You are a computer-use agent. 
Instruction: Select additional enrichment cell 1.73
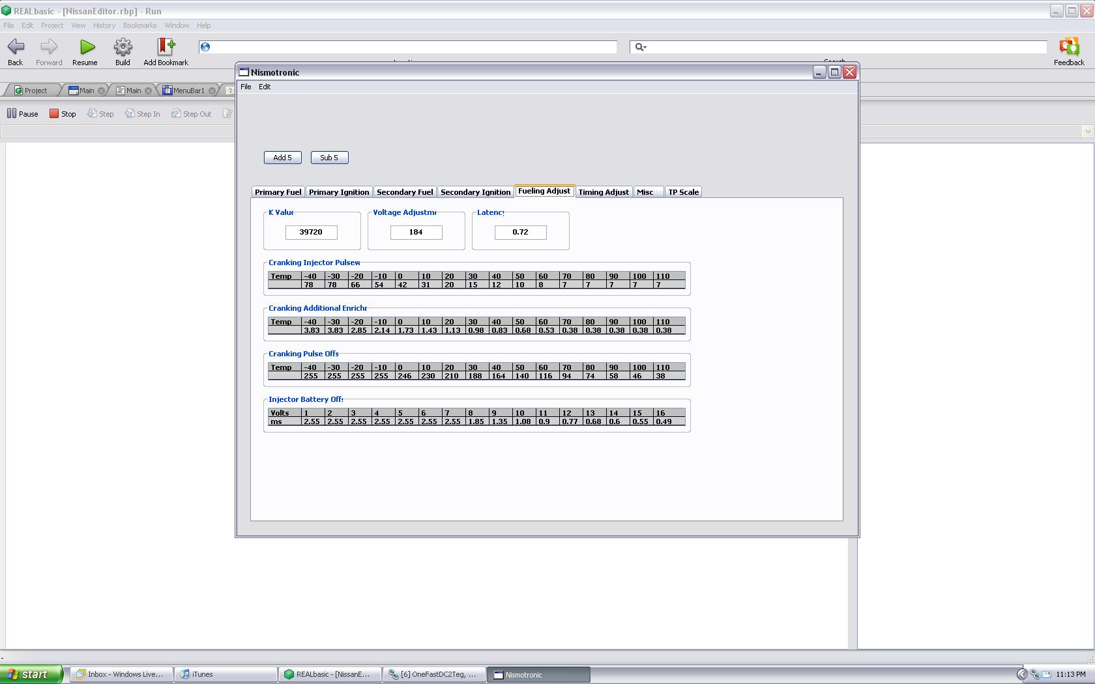[407, 330]
